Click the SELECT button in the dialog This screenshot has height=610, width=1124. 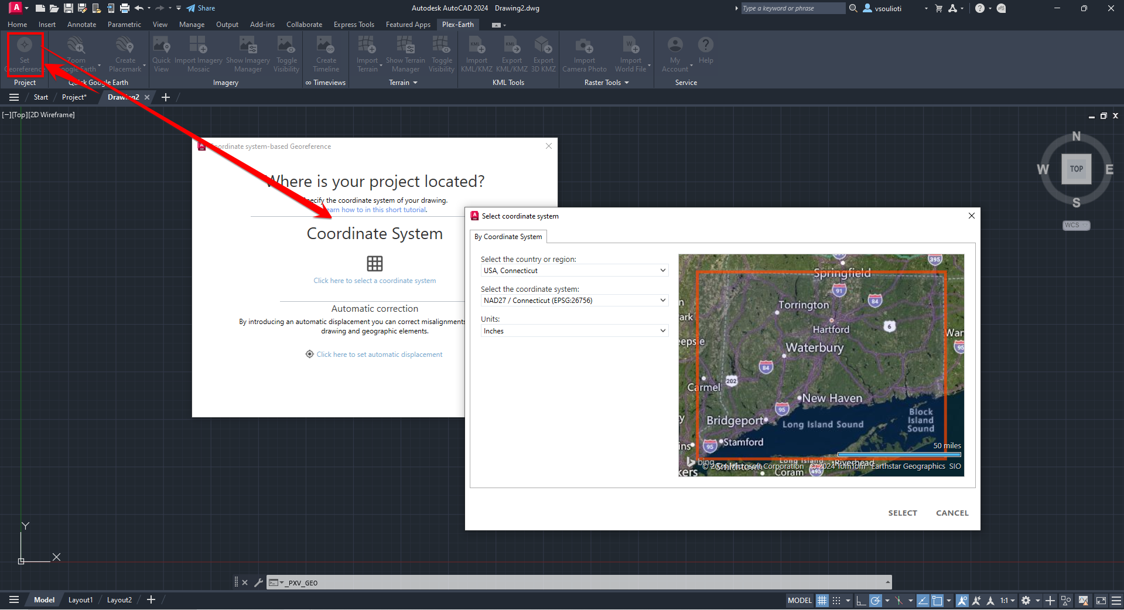(x=903, y=513)
